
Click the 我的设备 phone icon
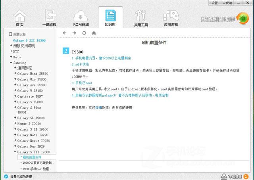pos(11,34)
